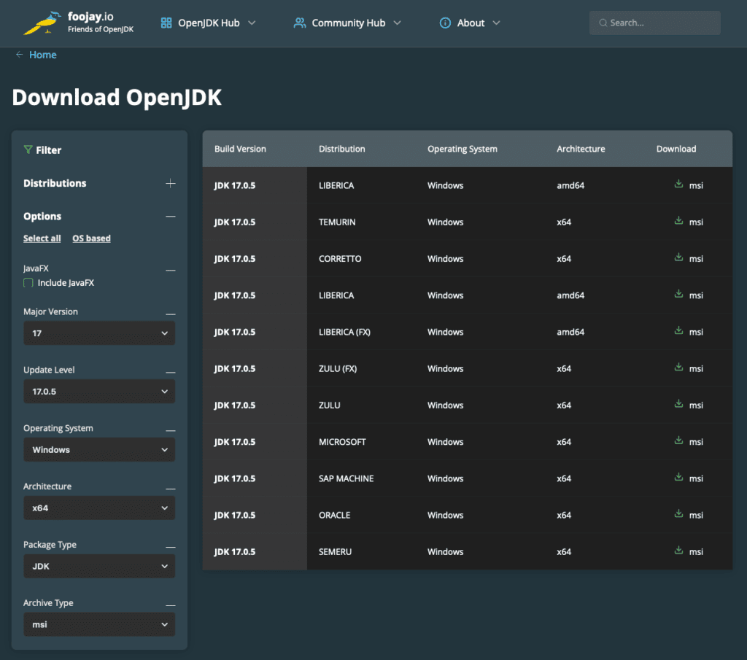This screenshot has width=747, height=660.
Task: Click amd64 cell in LIBERICA (FX) row
Action: pos(570,332)
